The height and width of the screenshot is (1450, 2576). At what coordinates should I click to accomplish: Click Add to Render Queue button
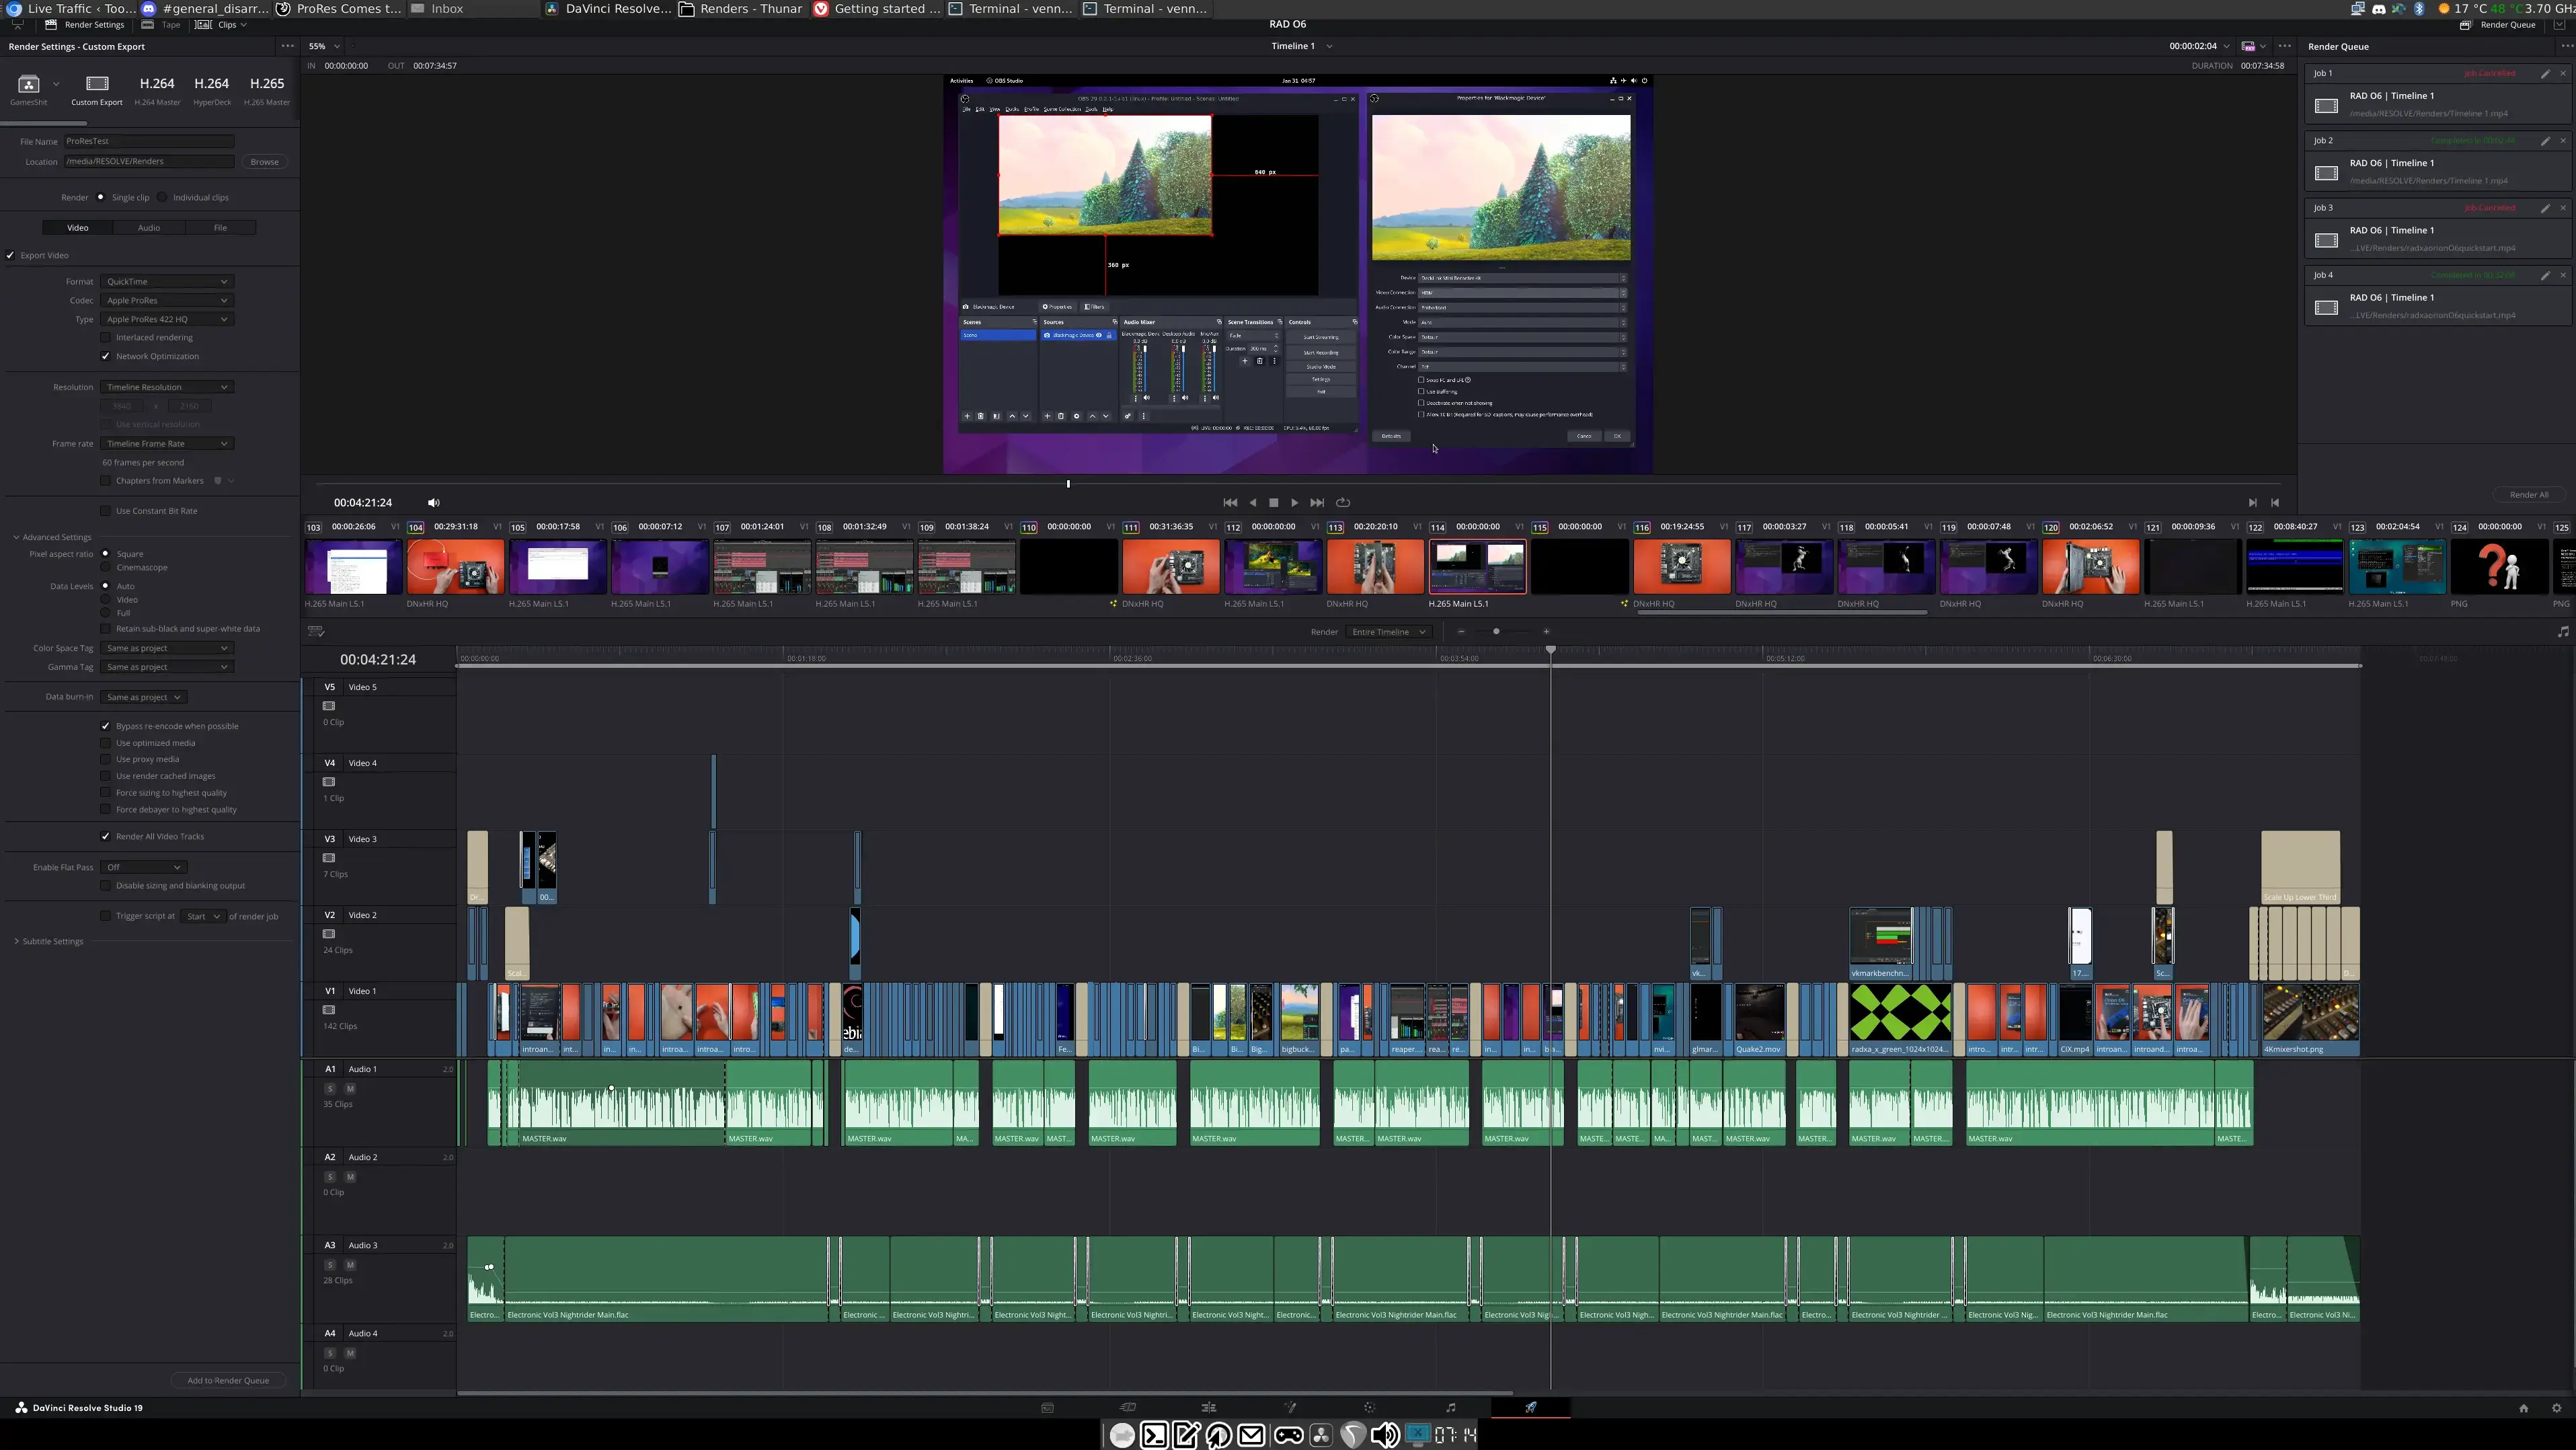tap(228, 1380)
